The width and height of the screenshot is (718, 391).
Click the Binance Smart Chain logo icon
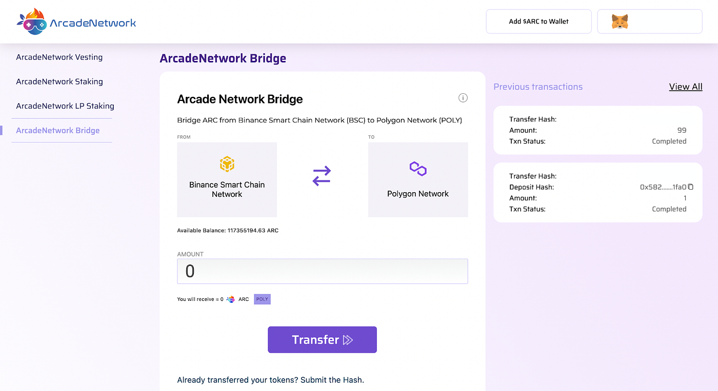pos(227,164)
